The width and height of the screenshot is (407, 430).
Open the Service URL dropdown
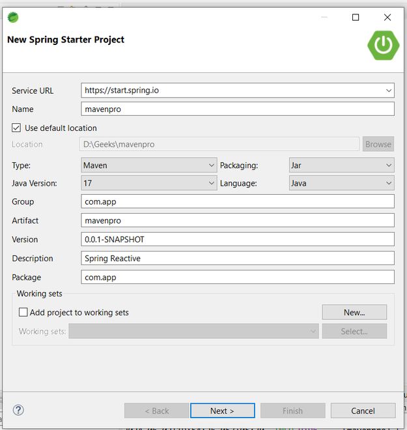point(389,91)
